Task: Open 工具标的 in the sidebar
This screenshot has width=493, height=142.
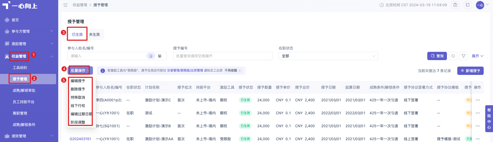Action: [20, 68]
